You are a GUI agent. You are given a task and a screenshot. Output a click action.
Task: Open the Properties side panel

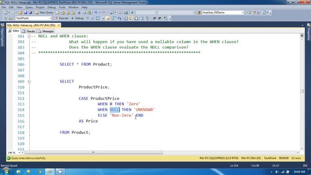point(309,32)
